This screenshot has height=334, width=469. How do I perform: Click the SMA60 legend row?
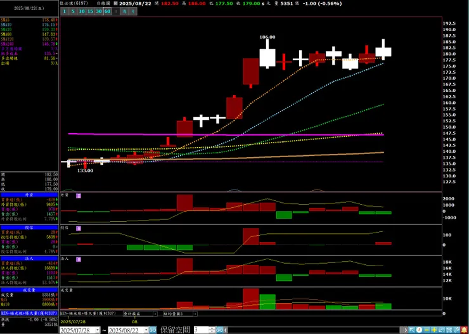click(29, 34)
